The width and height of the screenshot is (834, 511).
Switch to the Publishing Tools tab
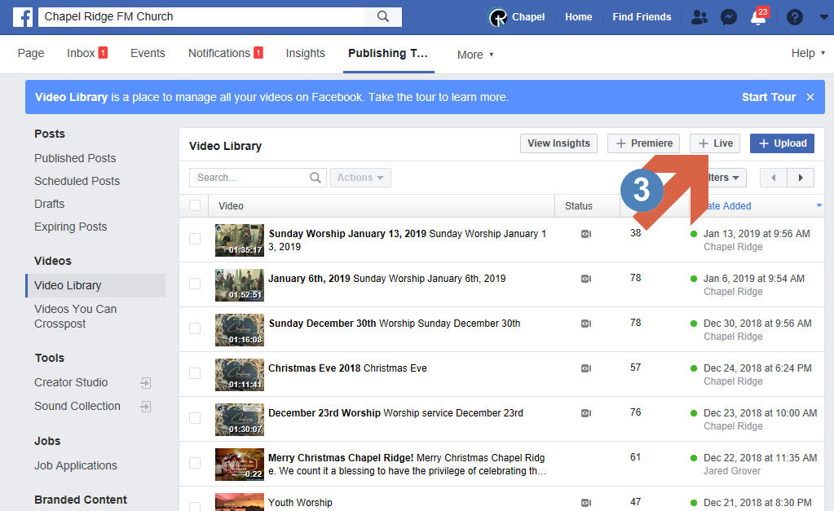(388, 53)
